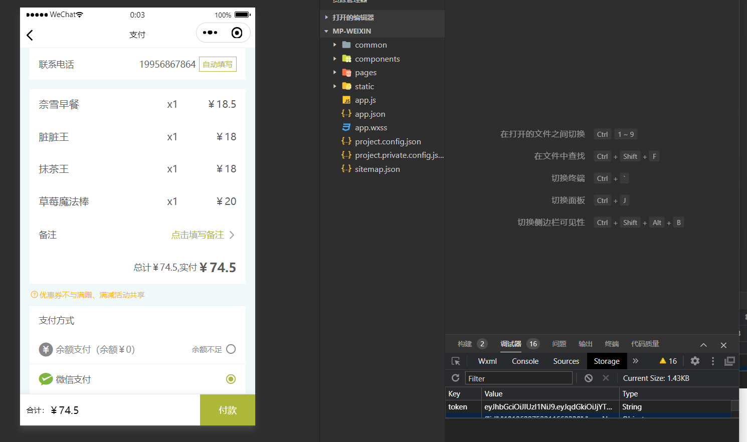Open the Sources devtools tab
Image resolution: width=747 pixels, height=442 pixels.
coord(566,361)
